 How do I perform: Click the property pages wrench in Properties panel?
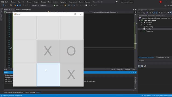tap(145, 66)
